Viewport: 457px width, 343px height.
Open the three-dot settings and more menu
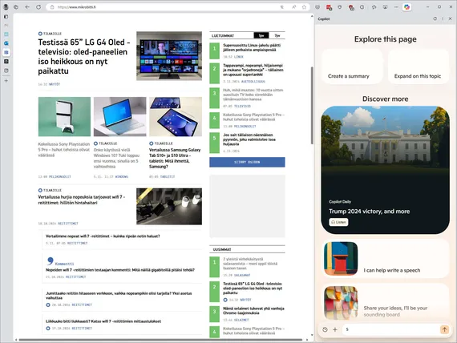point(396,7)
